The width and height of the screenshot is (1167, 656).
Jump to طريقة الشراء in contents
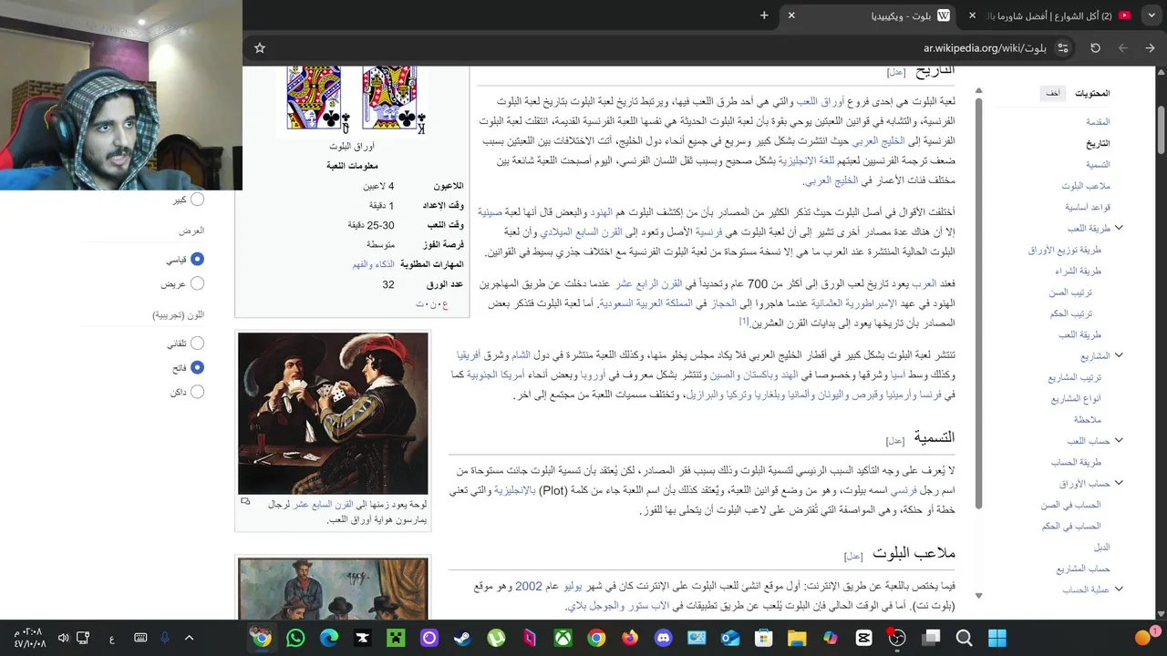click(x=1079, y=271)
